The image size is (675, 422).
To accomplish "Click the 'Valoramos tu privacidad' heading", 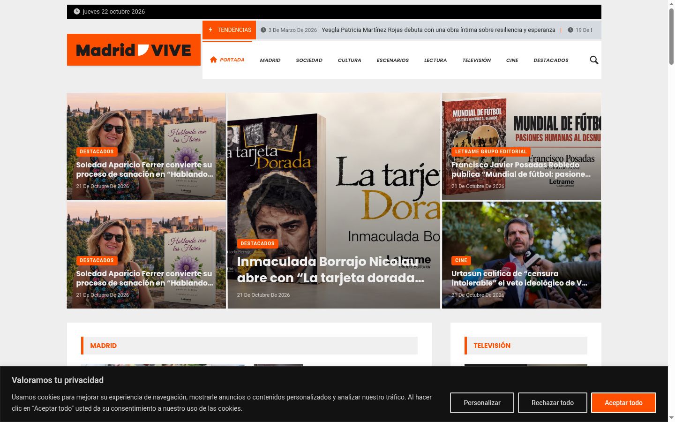I will pyautogui.click(x=58, y=380).
